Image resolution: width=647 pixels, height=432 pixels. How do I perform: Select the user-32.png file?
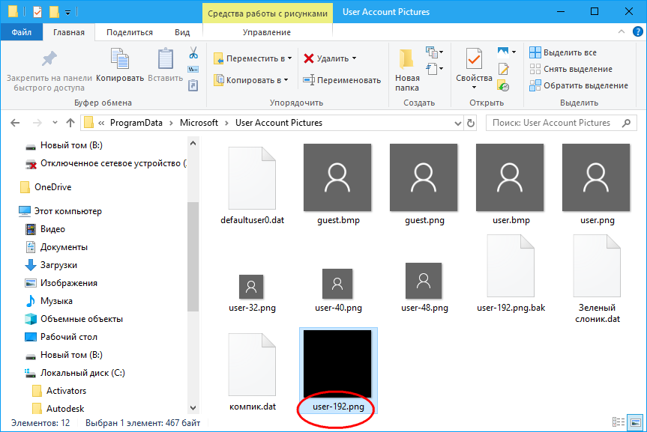point(252,293)
